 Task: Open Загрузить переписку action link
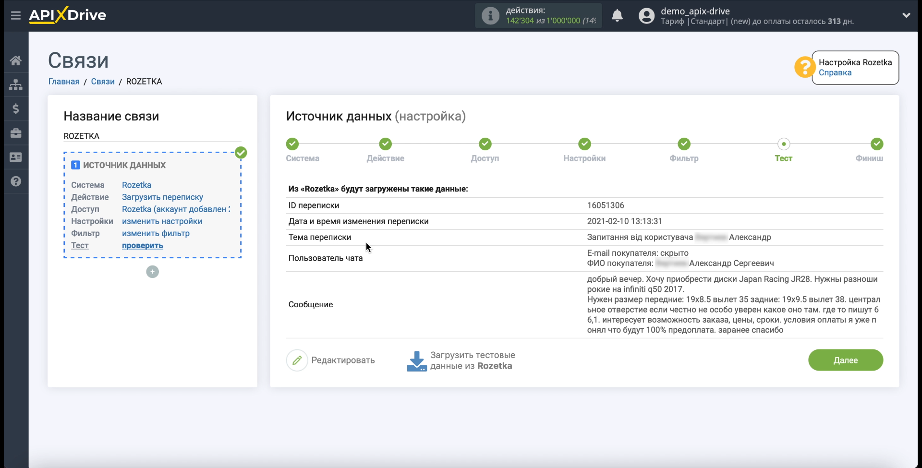point(162,197)
